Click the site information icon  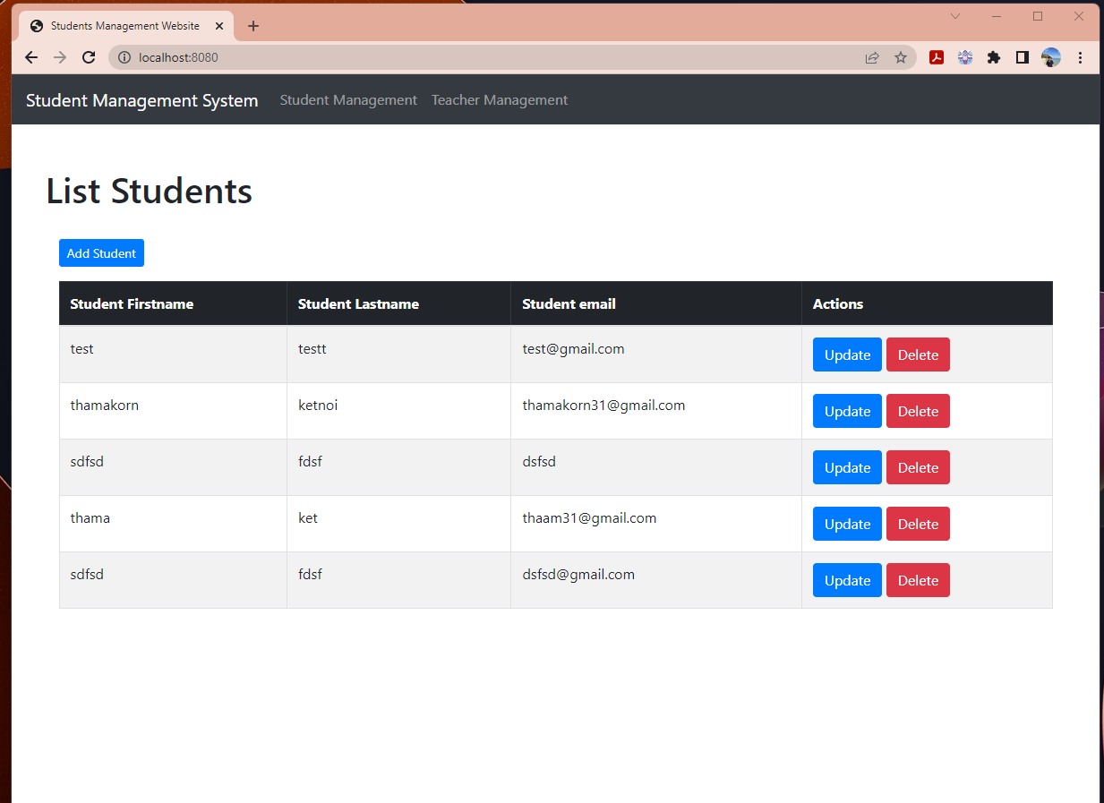(124, 57)
